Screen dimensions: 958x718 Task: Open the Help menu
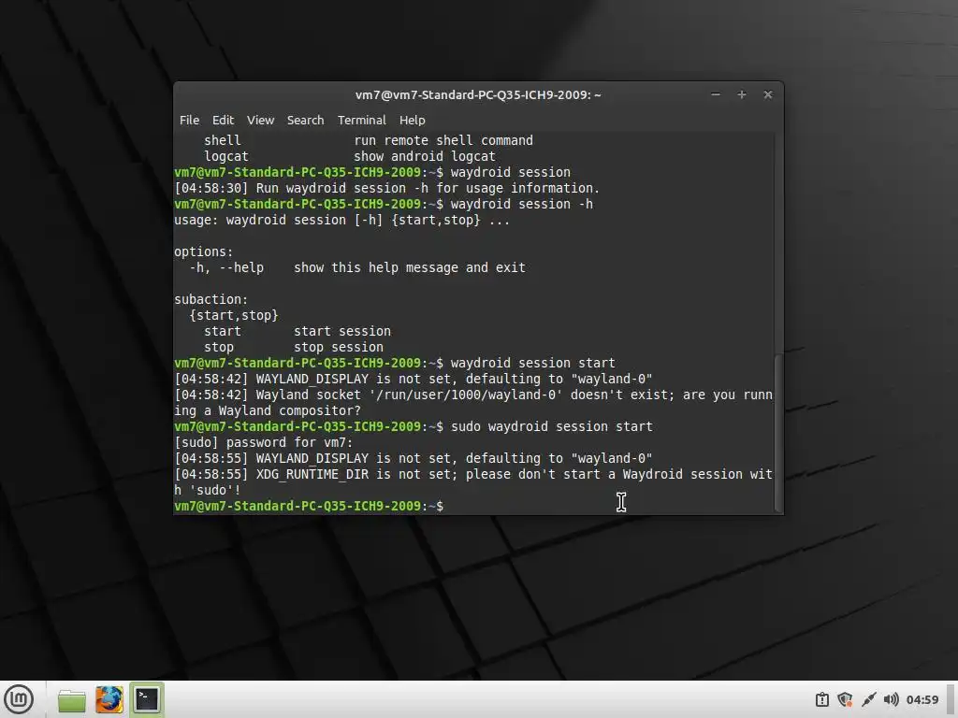[x=413, y=121]
